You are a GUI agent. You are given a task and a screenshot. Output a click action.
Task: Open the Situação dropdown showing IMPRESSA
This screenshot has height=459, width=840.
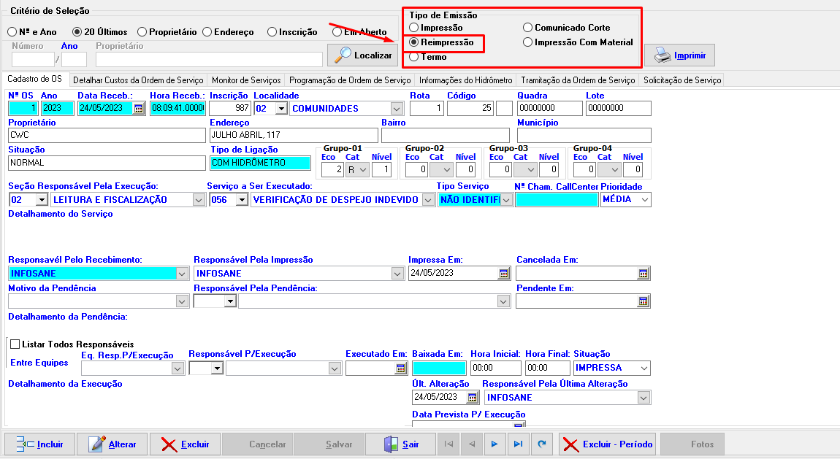[643, 369]
